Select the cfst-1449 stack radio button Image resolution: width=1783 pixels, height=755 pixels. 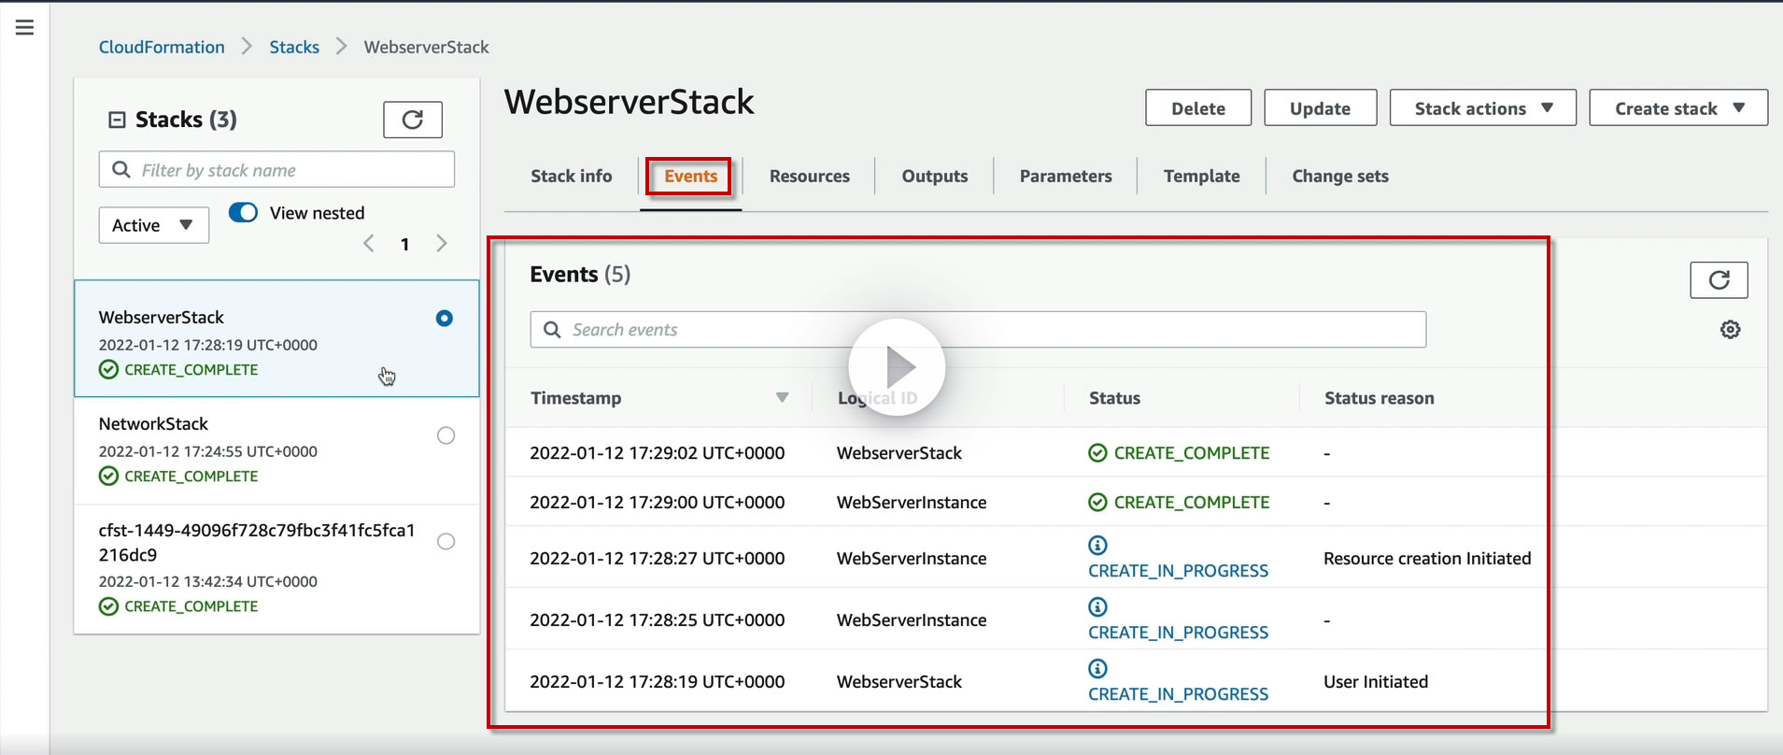pos(446,541)
